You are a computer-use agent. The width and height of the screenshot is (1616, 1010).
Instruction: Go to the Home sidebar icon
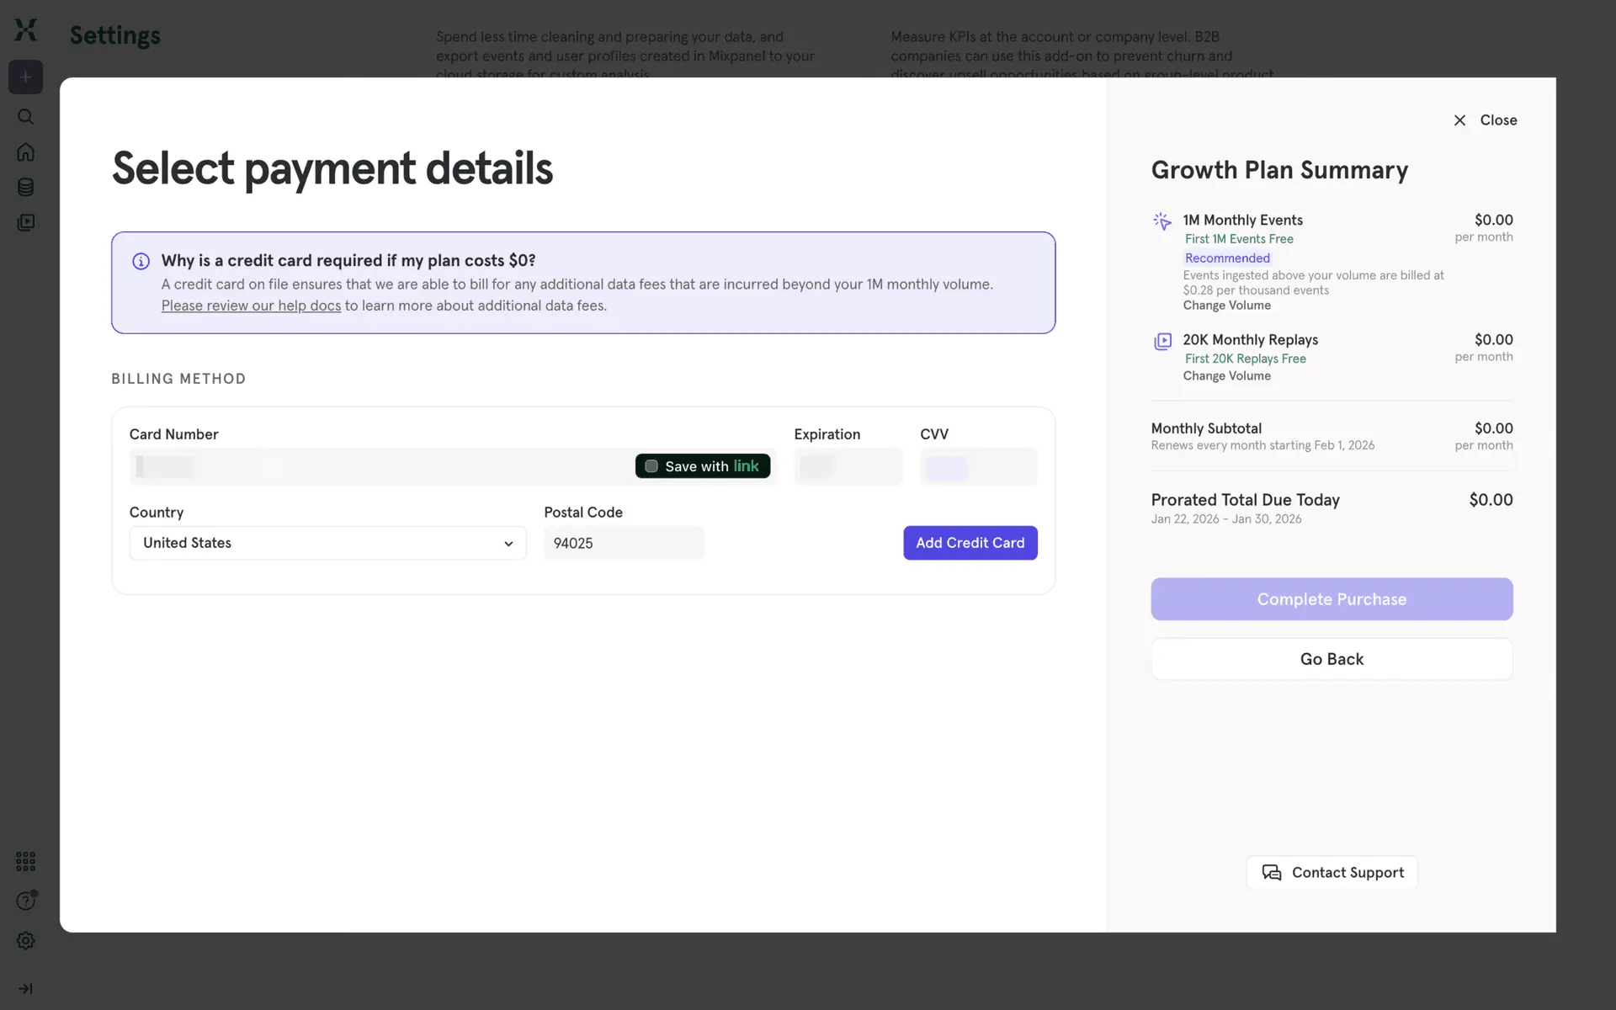click(25, 152)
